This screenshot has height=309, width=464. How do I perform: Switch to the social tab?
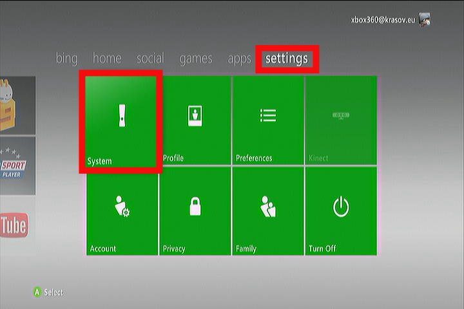[150, 59]
